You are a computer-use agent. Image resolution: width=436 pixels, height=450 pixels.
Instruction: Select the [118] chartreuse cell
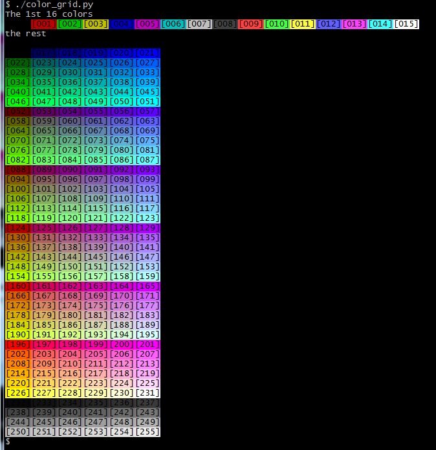click(x=18, y=218)
